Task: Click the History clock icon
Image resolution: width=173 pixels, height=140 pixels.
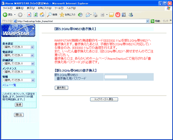Action: pyautogui.click(x=80, y=15)
